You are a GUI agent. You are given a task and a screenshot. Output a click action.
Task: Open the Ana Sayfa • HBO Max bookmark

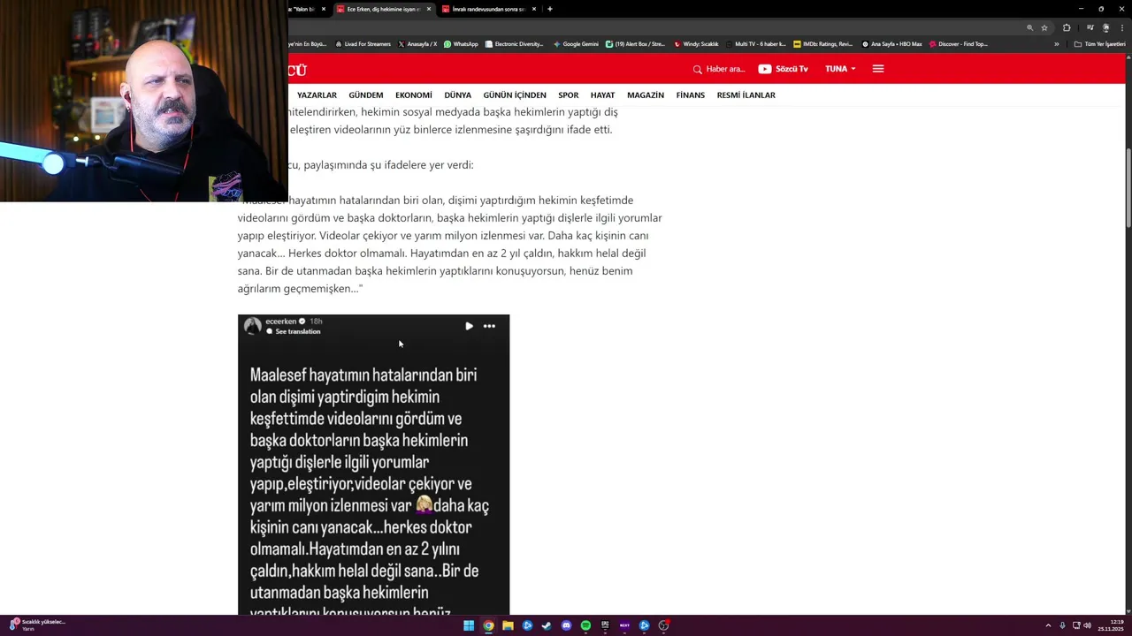(x=892, y=44)
